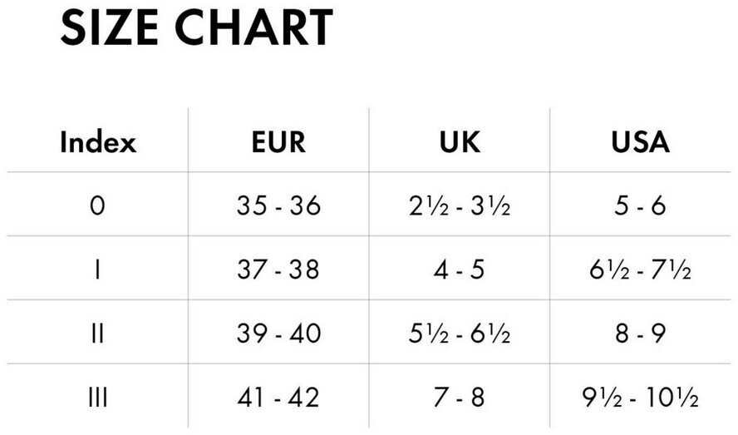Click the index I row label
This screenshot has width=738, height=435.
[97, 269]
